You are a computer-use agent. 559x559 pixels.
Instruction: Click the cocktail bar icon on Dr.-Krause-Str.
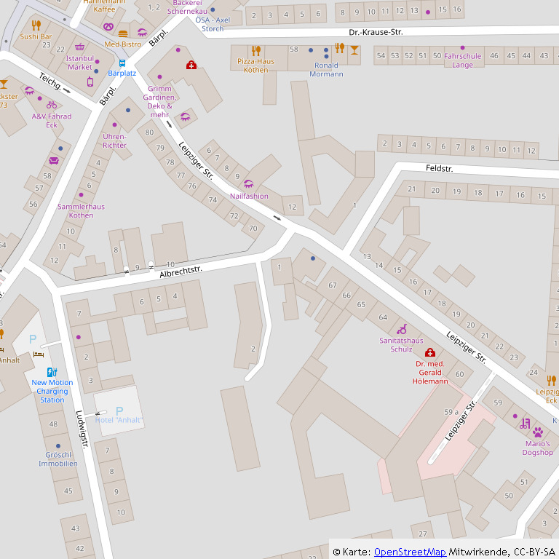tap(354, 50)
